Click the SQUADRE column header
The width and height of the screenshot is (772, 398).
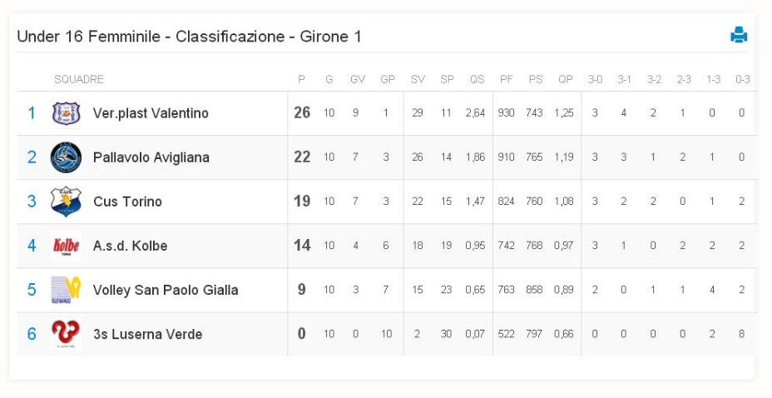click(x=79, y=79)
